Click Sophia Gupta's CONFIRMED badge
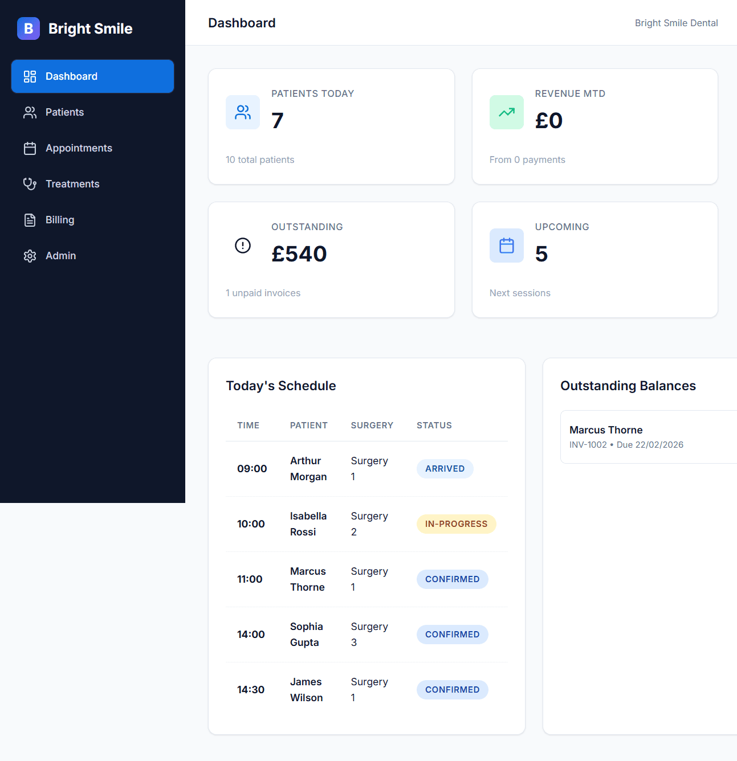This screenshot has width=737, height=761. (x=452, y=635)
